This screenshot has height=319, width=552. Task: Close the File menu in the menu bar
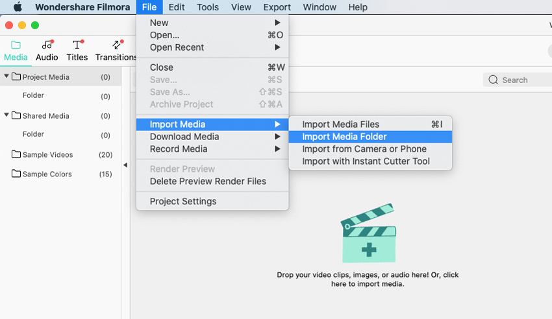[x=149, y=7]
